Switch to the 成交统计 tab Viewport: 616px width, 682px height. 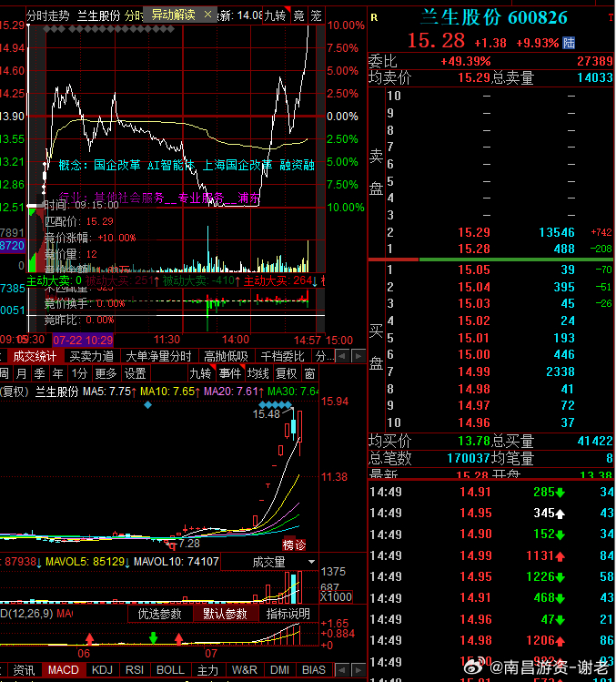click(x=35, y=356)
